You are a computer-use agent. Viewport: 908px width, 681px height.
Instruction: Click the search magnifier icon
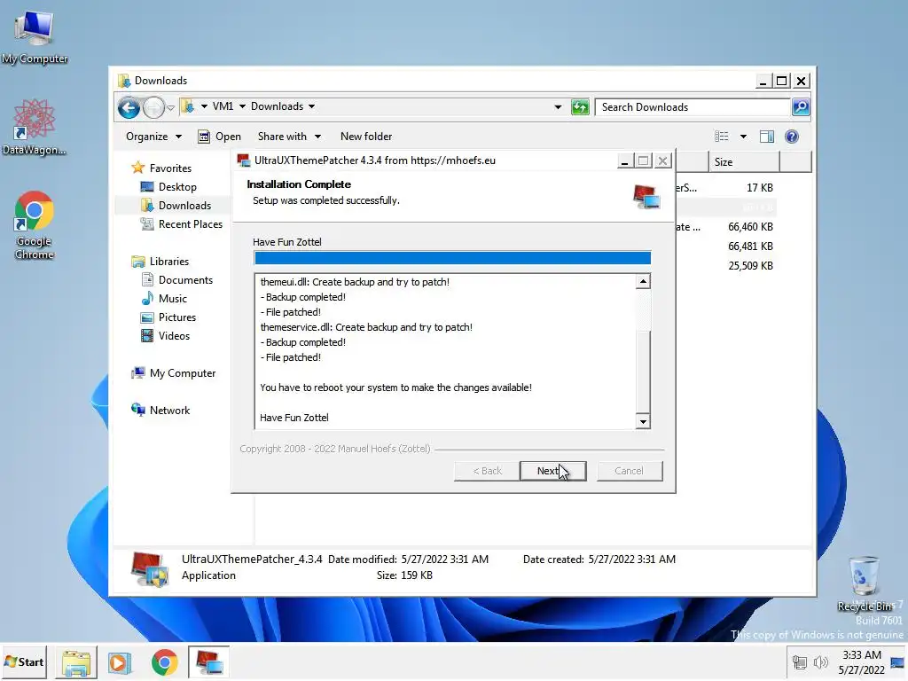coord(801,107)
